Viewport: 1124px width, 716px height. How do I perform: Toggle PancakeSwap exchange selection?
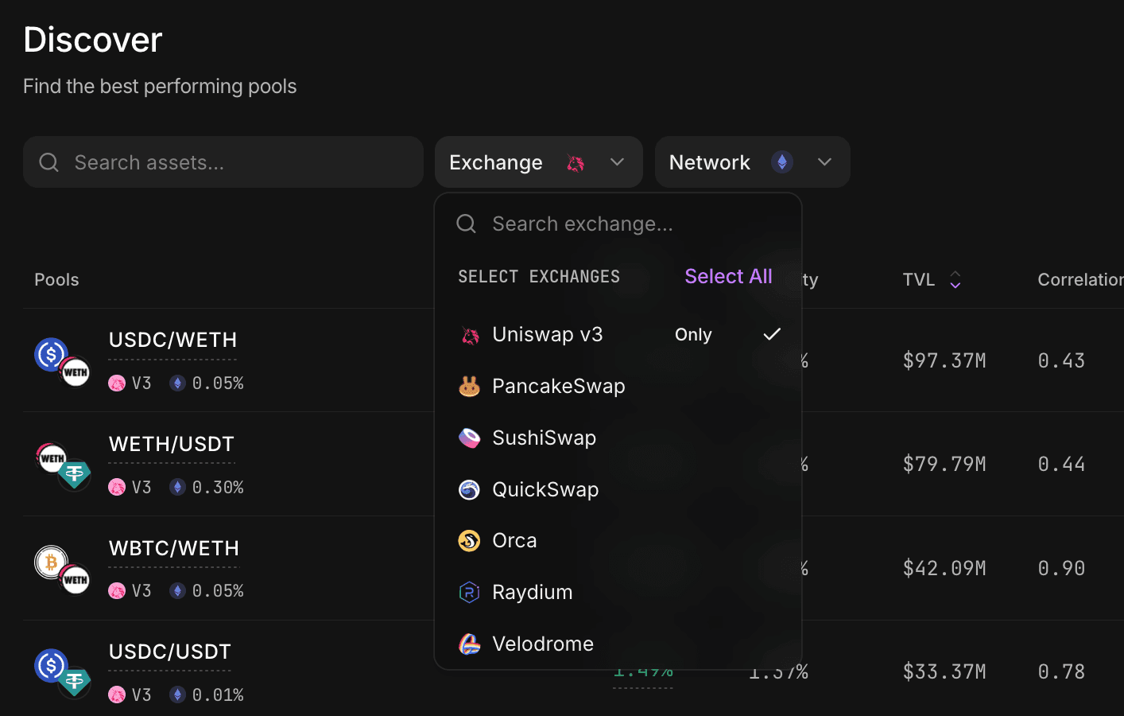[x=618, y=387]
